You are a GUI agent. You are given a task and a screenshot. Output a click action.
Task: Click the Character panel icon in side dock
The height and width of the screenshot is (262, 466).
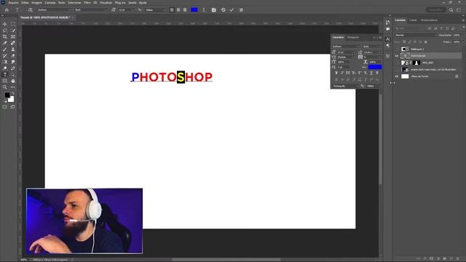pyautogui.click(x=387, y=39)
